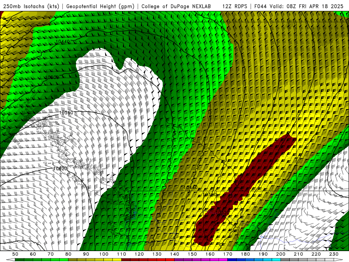
Task: Select the "250mb Isotachs (kts)" title text
Action: click(32, 7)
